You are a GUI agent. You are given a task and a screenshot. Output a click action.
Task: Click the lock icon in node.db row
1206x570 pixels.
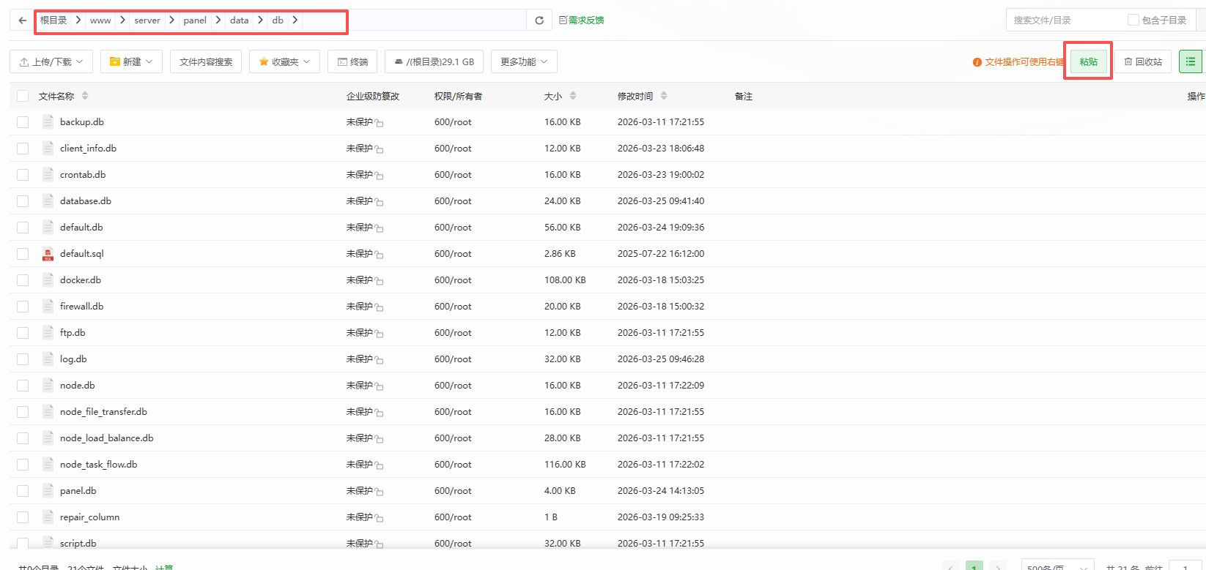pyautogui.click(x=380, y=386)
